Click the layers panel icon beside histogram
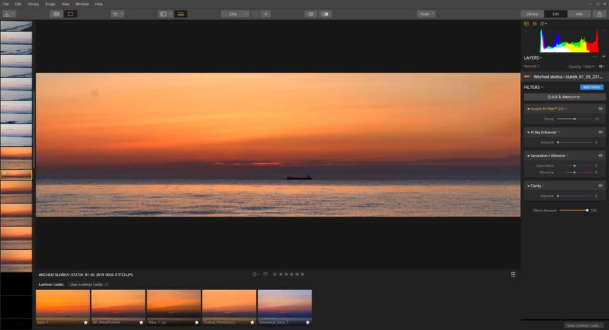 [x=535, y=24]
